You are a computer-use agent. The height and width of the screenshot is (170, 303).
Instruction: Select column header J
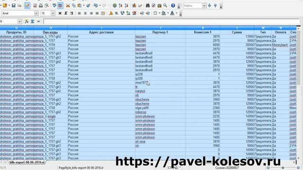coord(160,28)
